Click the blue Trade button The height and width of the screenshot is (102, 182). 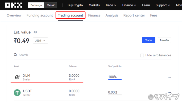[149, 40]
